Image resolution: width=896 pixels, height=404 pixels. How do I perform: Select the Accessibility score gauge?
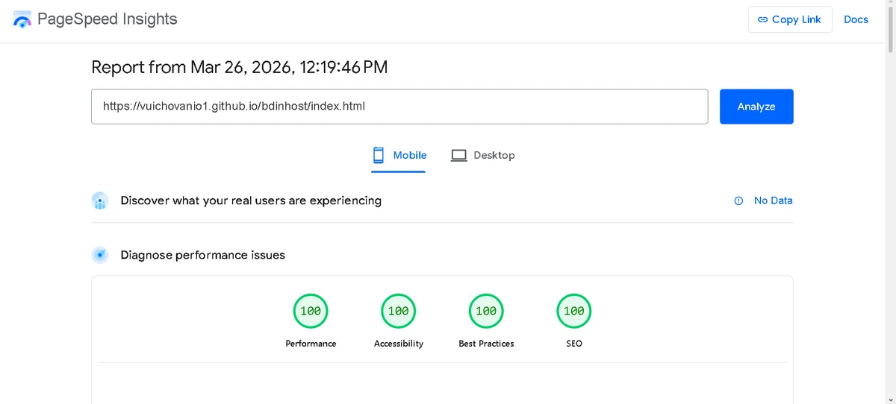tap(399, 311)
